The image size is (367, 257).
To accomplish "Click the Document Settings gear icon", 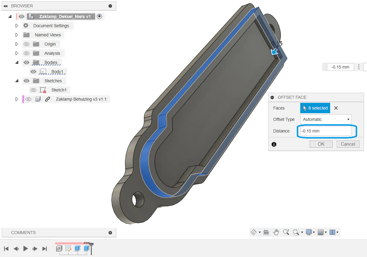I will coord(26,25).
